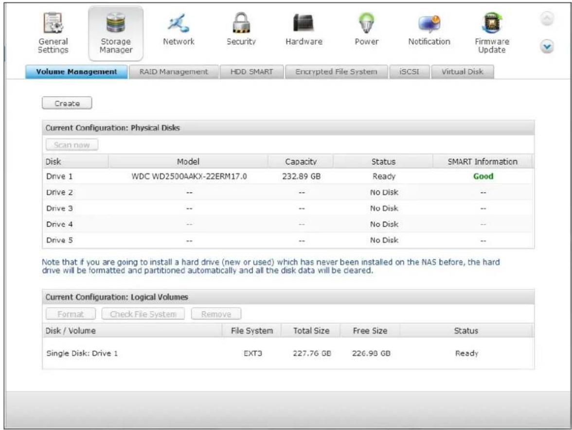Click the File System column header
The height and width of the screenshot is (430, 572).
[252, 331]
